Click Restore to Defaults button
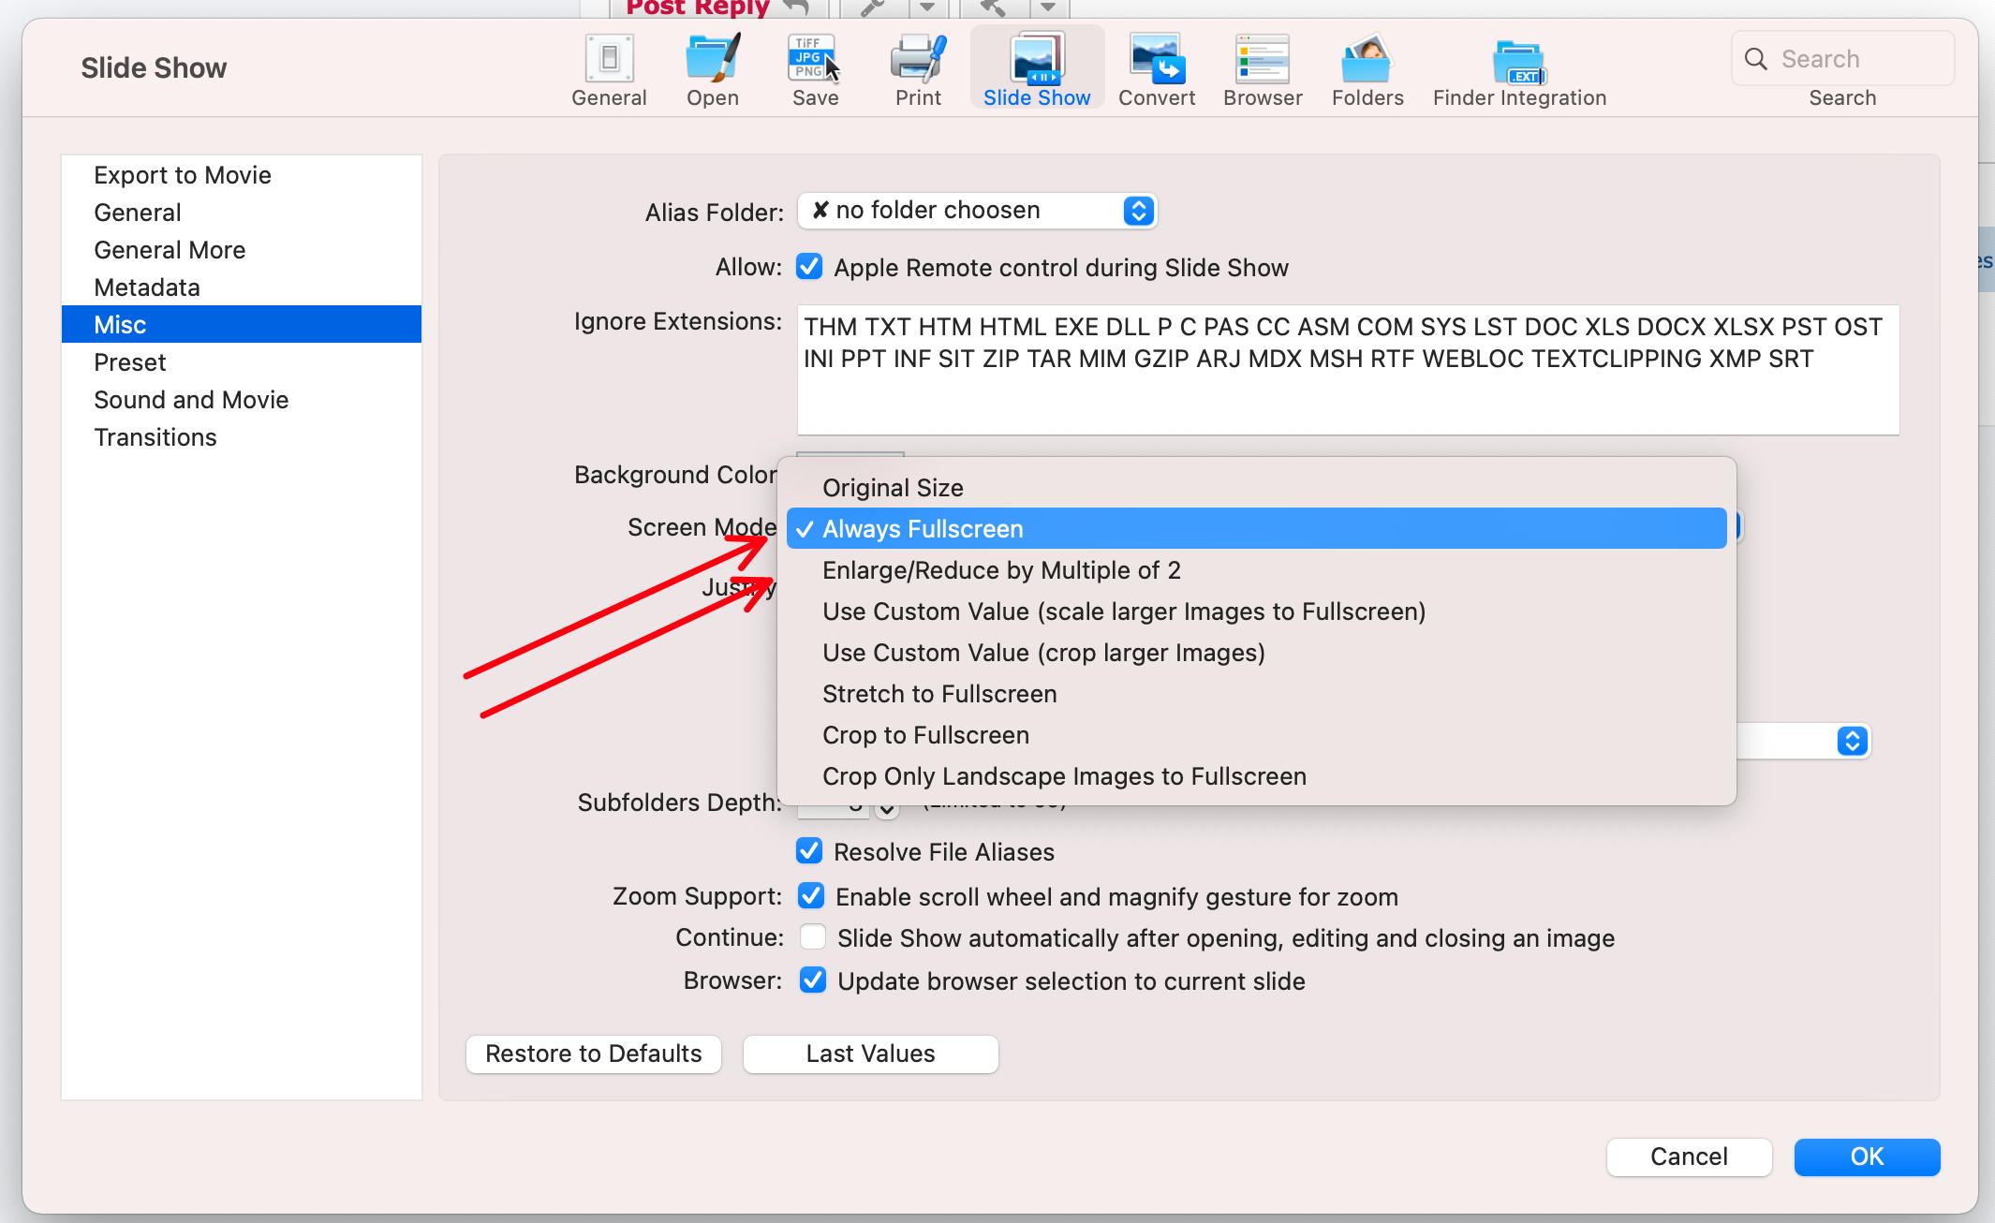 coord(594,1054)
